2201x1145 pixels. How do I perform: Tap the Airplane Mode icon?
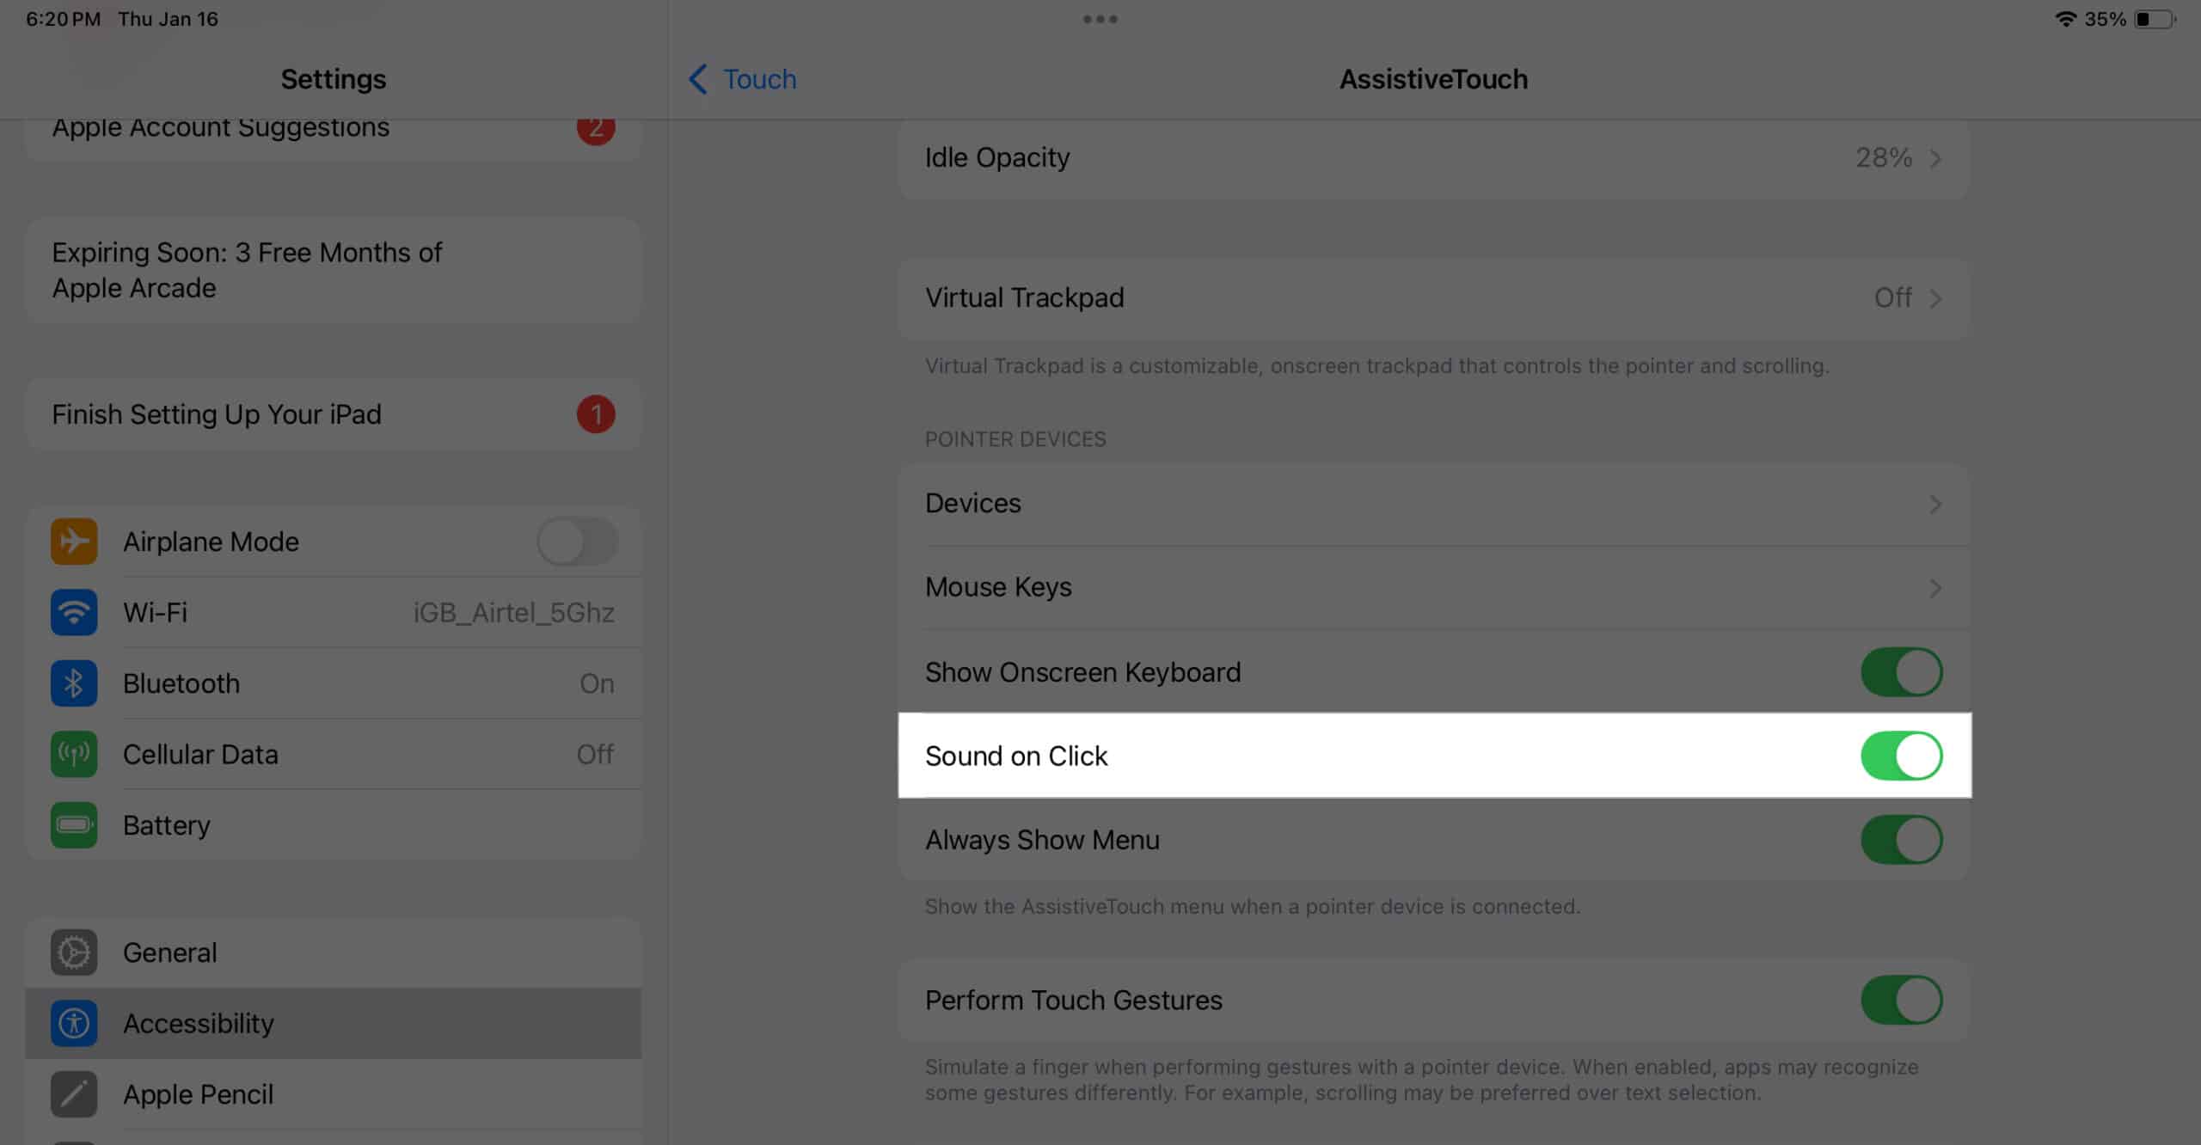click(76, 542)
